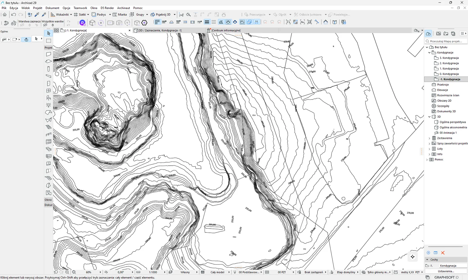
Task: Open the Plik menu
Action: [4, 8]
